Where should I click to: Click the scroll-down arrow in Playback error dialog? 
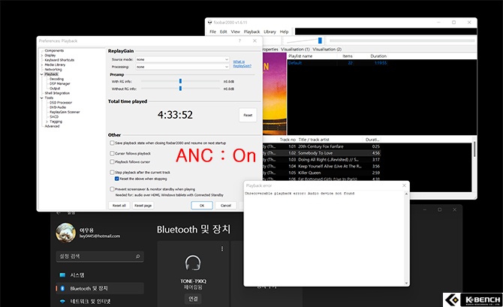coord(406,283)
